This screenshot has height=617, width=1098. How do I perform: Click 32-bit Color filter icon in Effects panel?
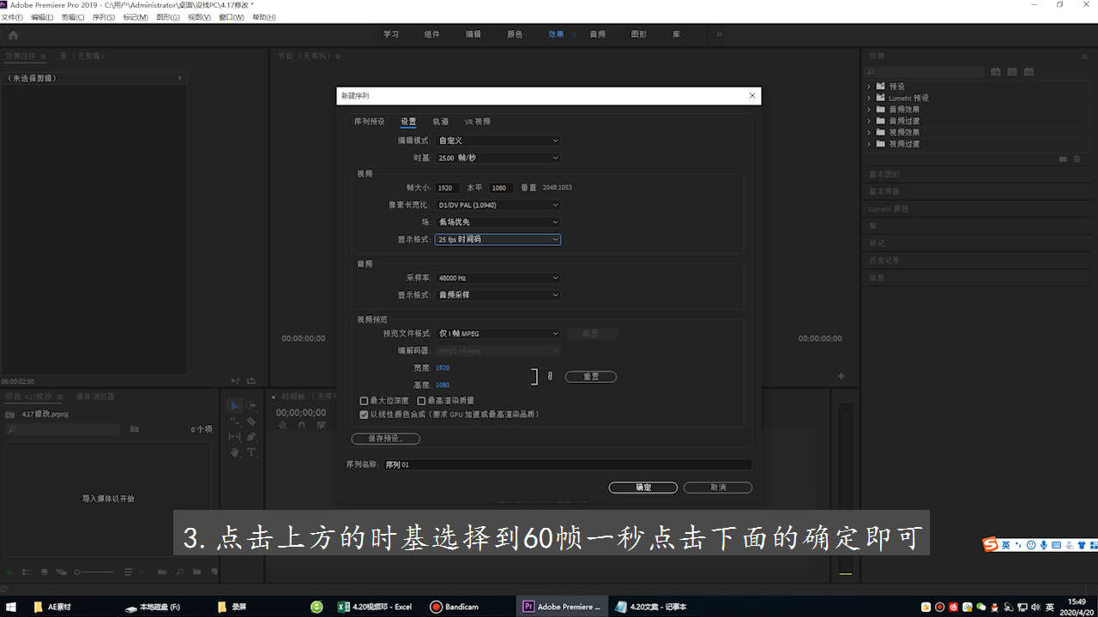pos(1012,72)
